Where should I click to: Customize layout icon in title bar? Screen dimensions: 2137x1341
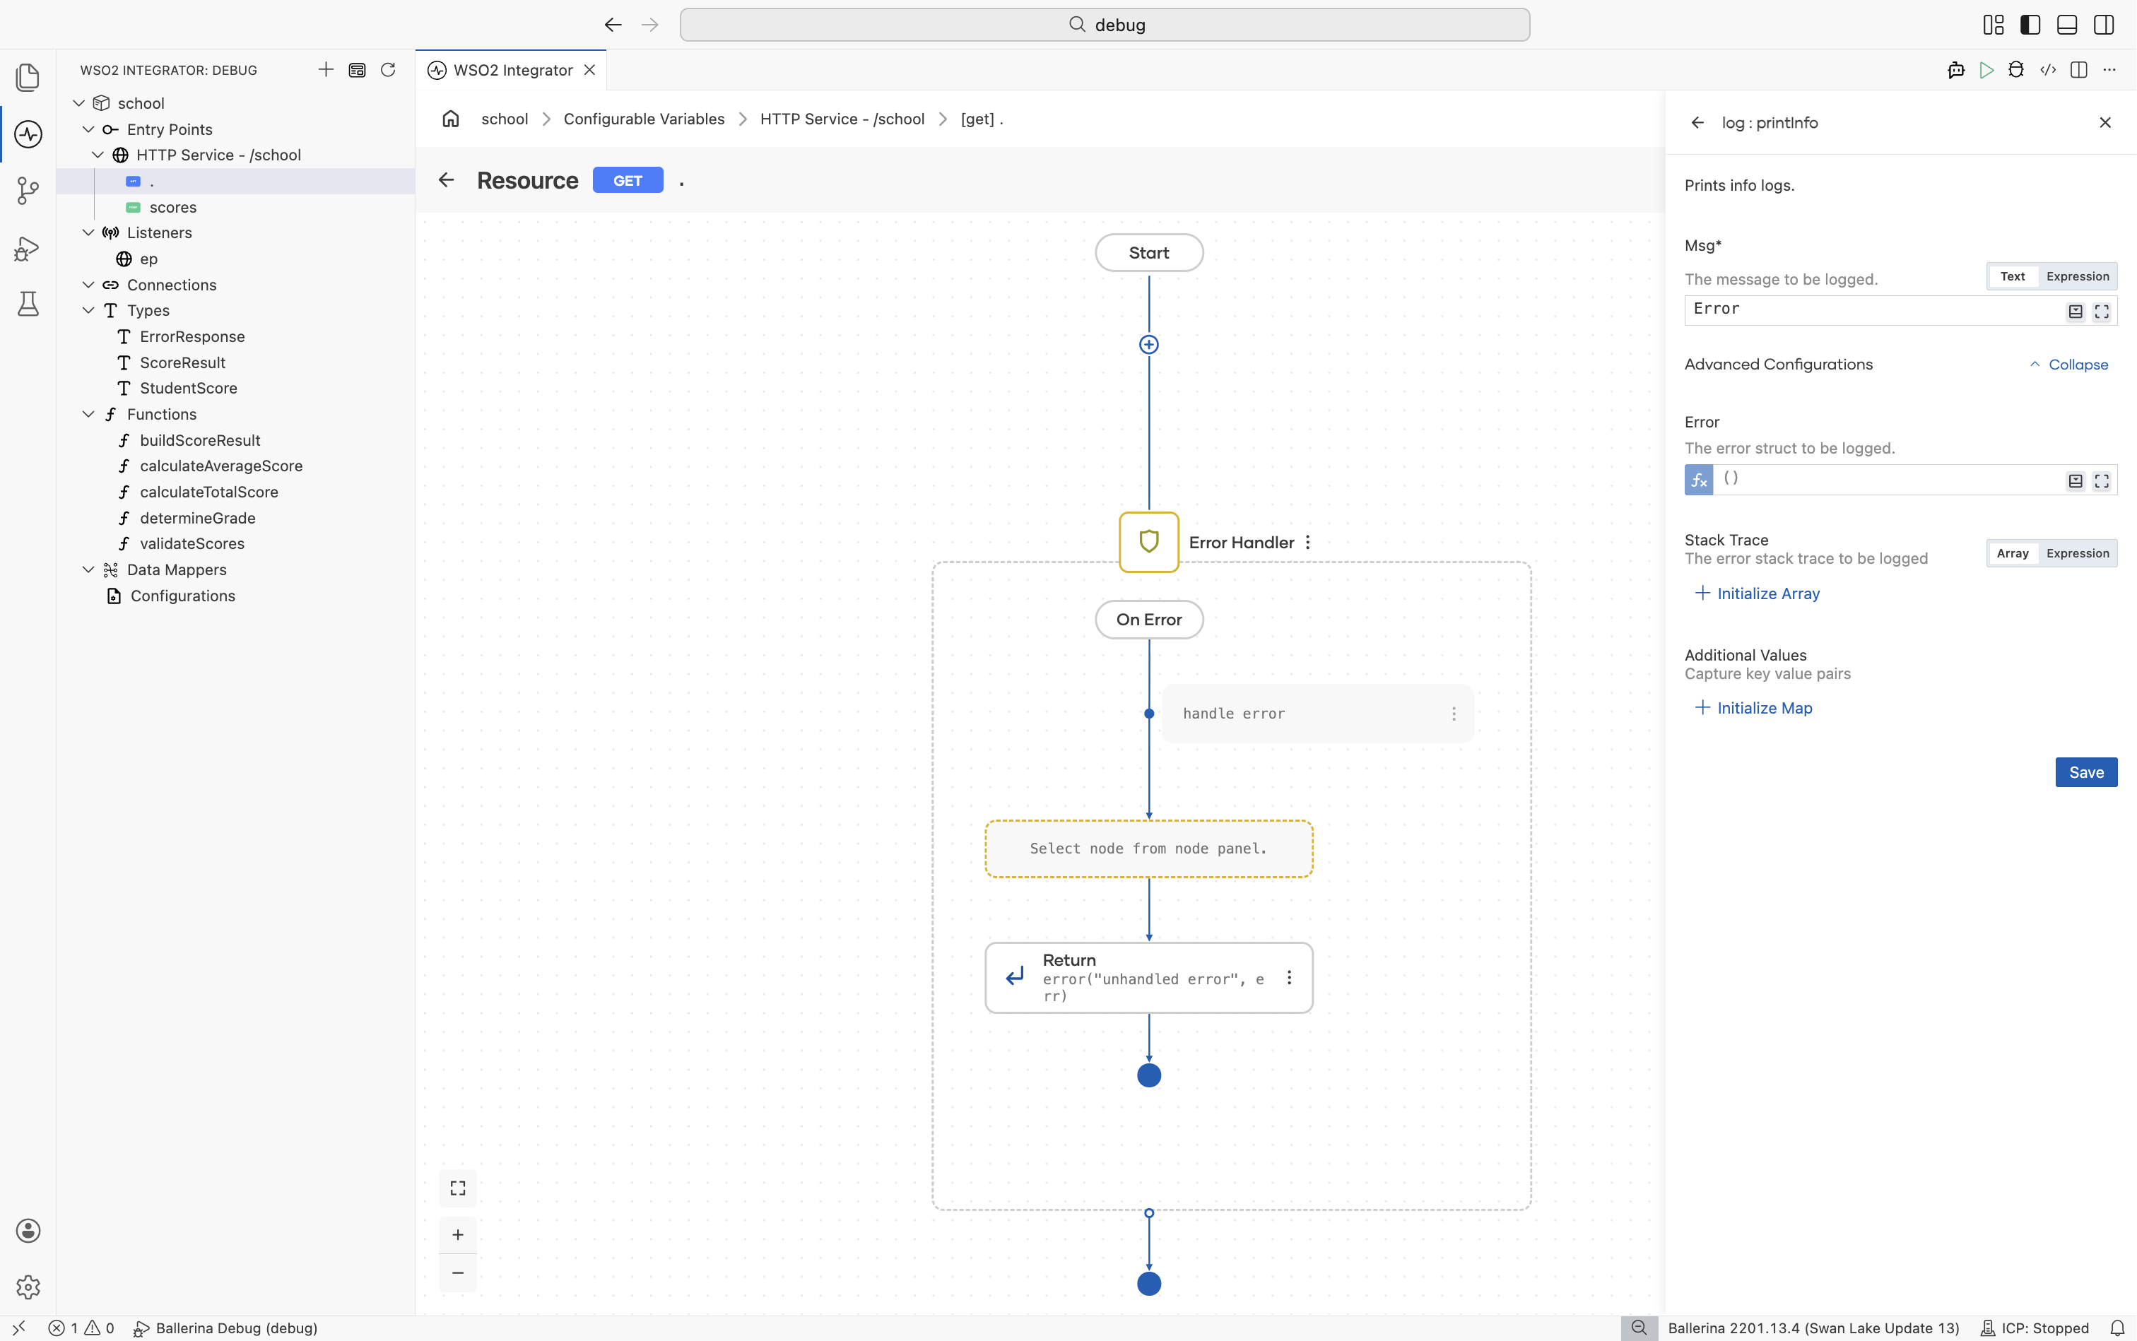coord(1994,25)
